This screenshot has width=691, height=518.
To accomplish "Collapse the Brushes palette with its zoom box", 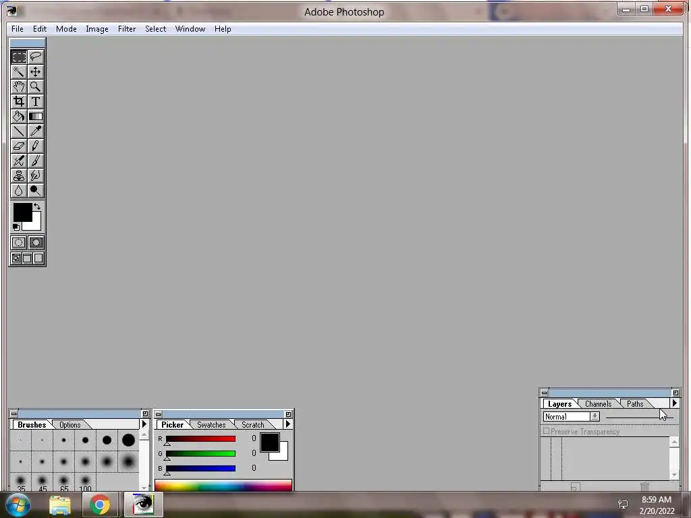I will pos(145,413).
